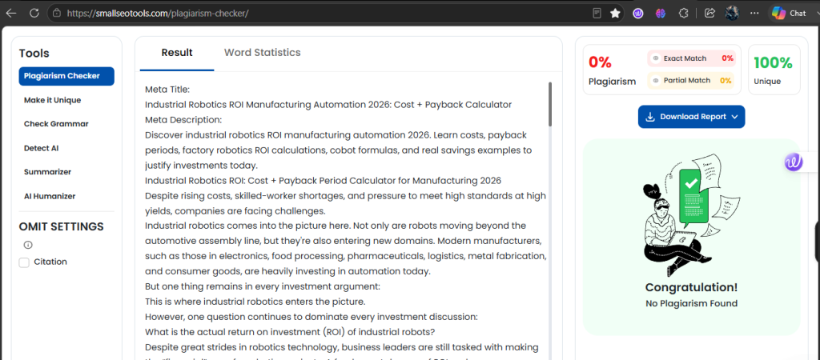Open the Copilot Chat button

[790, 13]
